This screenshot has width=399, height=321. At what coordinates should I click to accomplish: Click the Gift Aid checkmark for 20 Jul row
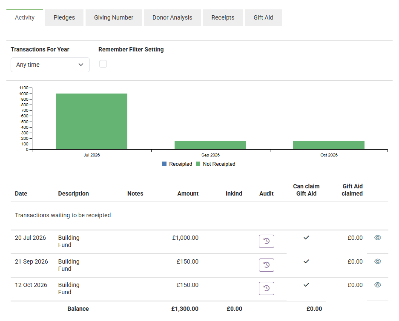click(306, 237)
